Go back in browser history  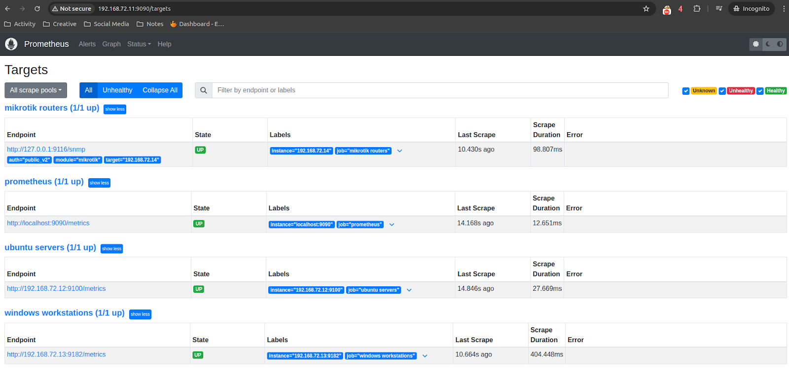coord(7,8)
